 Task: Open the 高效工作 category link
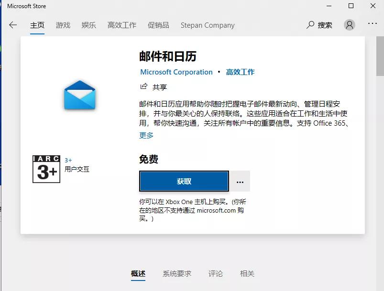point(240,72)
